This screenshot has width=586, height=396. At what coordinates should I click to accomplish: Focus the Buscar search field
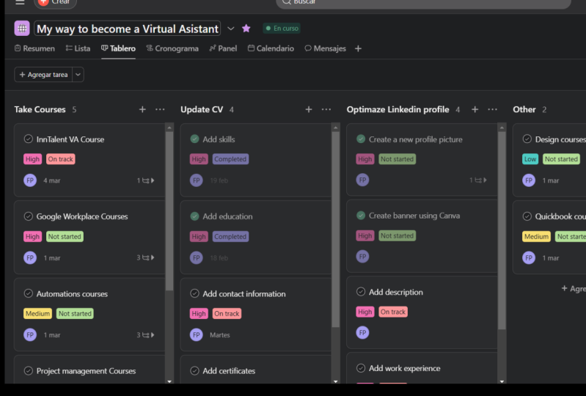(423, 3)
